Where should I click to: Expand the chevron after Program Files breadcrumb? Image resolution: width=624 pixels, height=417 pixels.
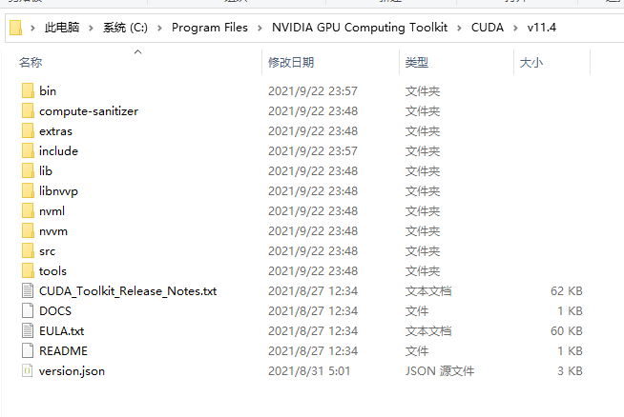(x=260, y=28)
